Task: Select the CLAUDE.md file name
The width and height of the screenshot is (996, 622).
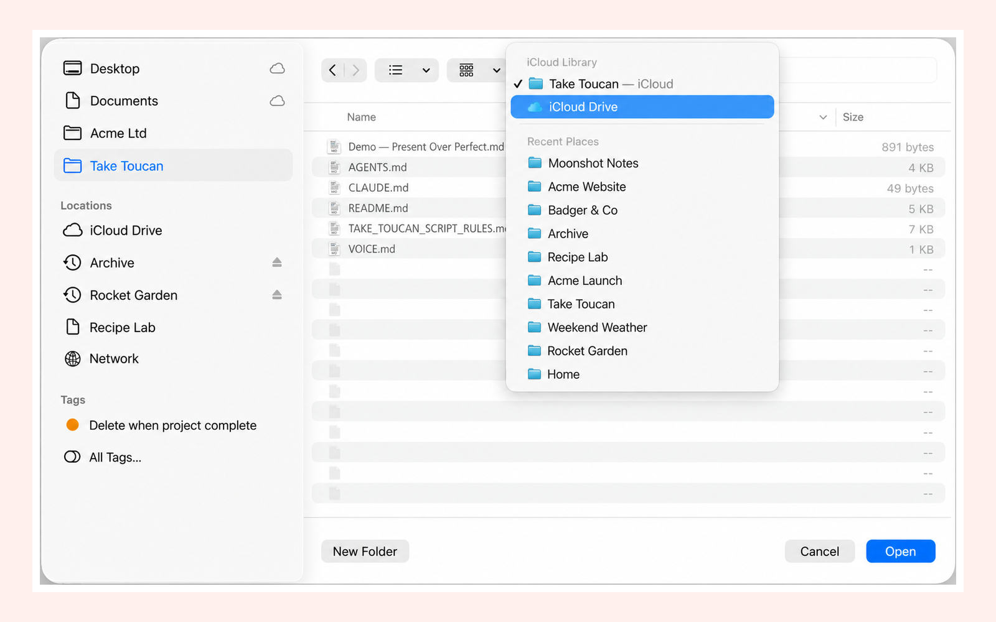Action: [378, 188]
